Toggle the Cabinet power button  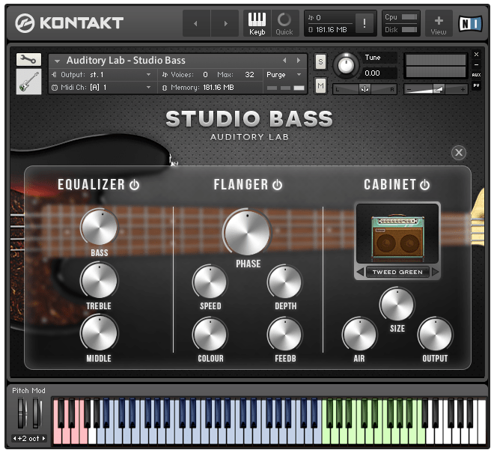pos(424,185)
